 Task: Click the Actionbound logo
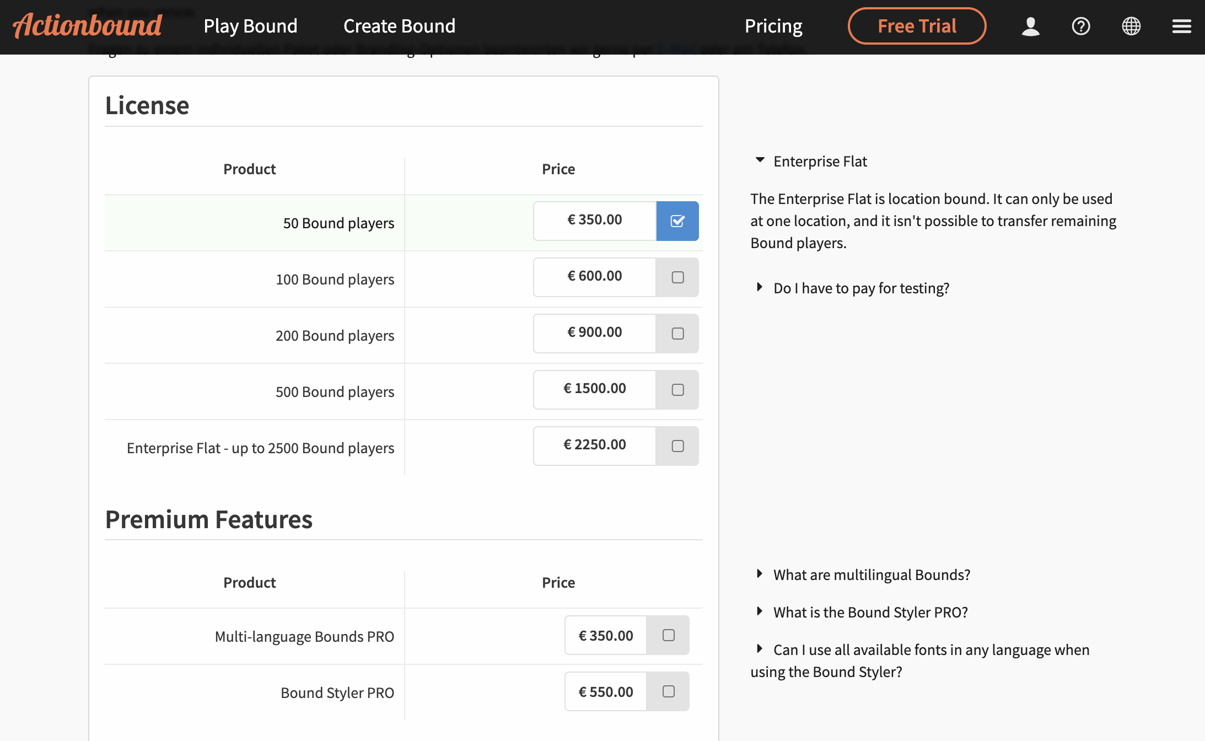pyautogui.click(x=88, y=26)
